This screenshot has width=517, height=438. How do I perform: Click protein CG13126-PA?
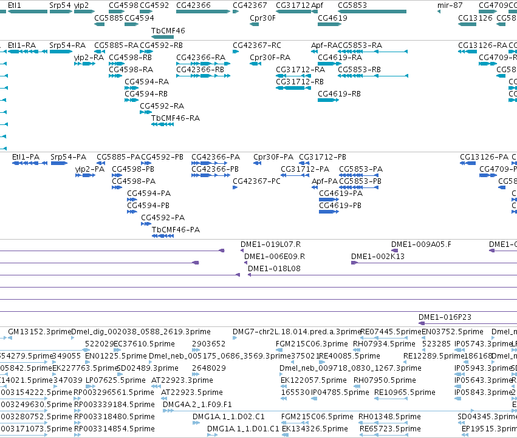pyautogui.click(x=468, y=163)
